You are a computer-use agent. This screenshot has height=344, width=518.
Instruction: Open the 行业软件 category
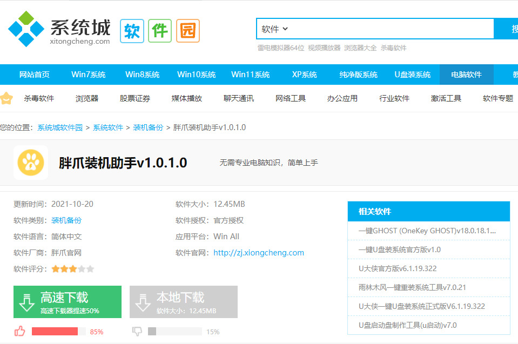[394, 98]
